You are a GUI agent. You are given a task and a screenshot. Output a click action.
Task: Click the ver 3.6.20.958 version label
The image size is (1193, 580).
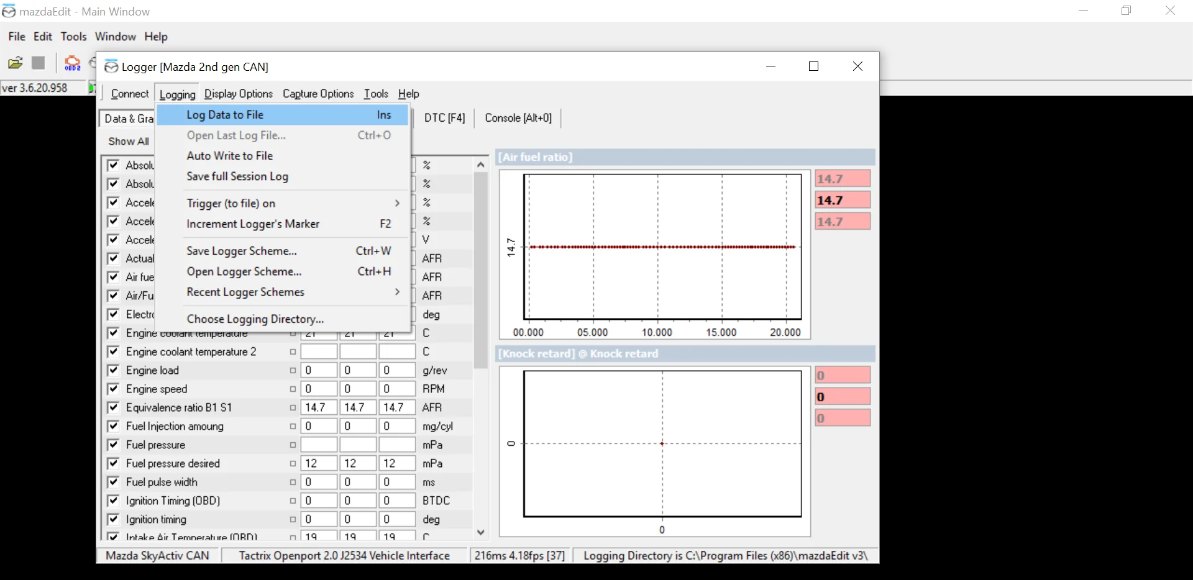pos(35,88)
